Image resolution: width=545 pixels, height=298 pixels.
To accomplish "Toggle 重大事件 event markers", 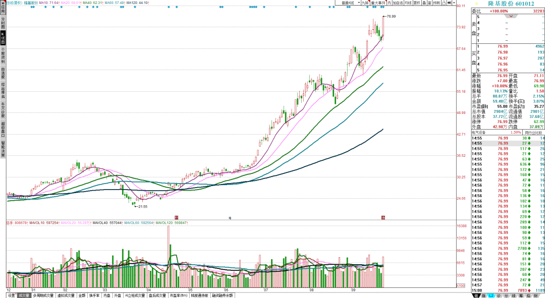I will tap(378, 3).
